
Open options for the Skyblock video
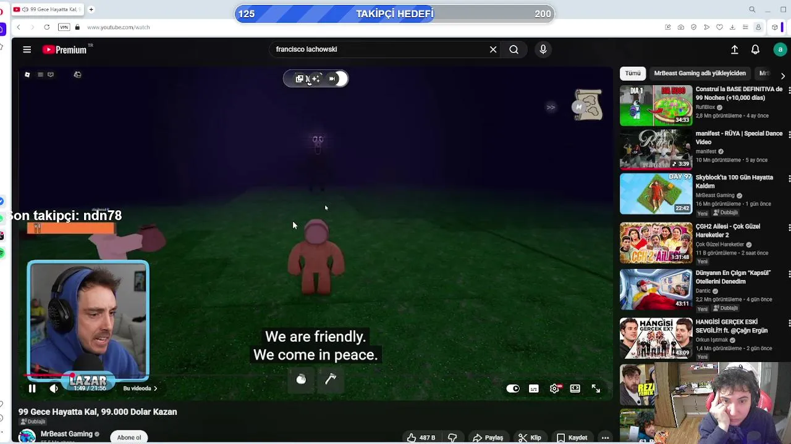coord(789,178)
